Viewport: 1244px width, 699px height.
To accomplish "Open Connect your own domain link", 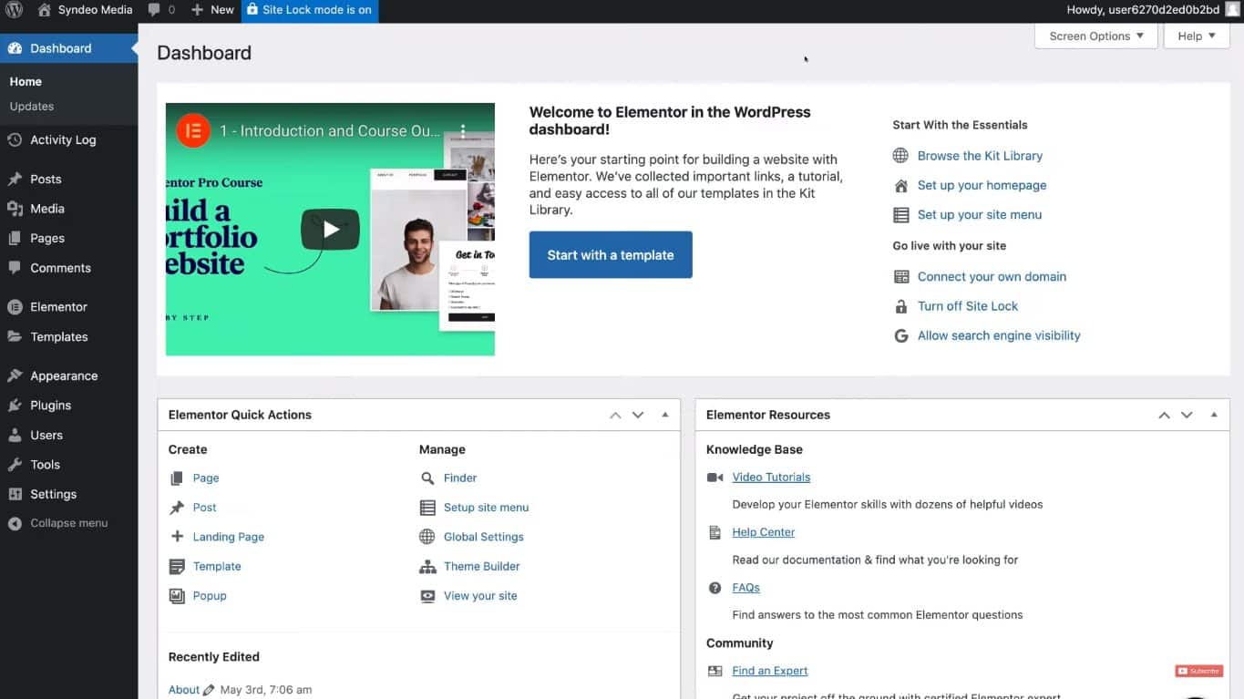I will (992, 277).
